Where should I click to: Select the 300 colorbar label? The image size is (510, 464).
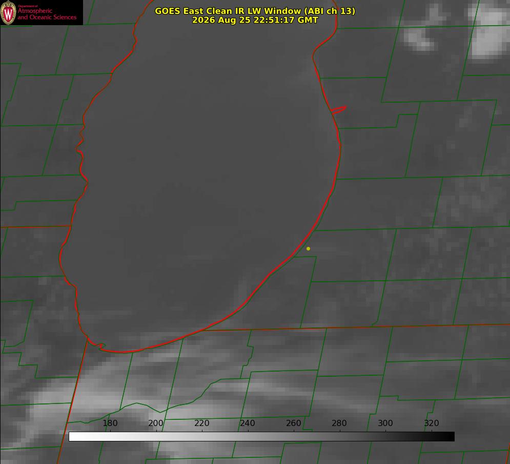tap(385, 423)
